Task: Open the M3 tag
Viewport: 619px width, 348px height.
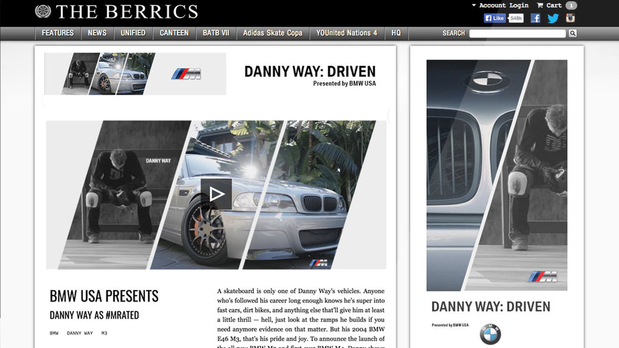Action: (x=104, y=333)
